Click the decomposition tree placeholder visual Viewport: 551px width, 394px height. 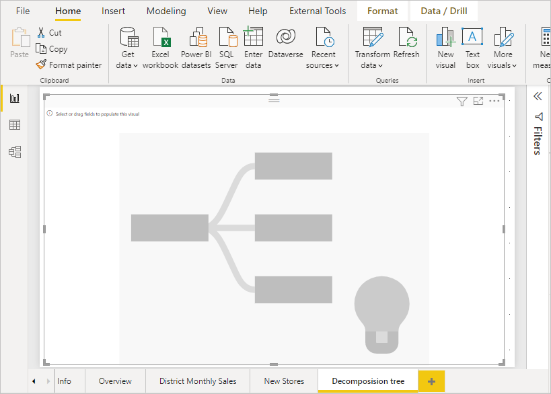click(x=274, y=249)
